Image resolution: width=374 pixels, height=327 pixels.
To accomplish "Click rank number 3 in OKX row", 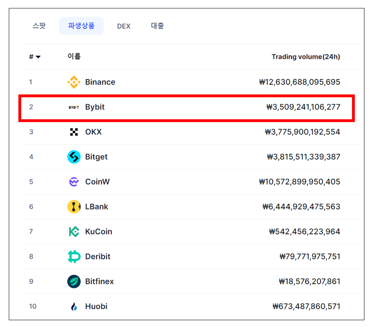I will 31,132.
